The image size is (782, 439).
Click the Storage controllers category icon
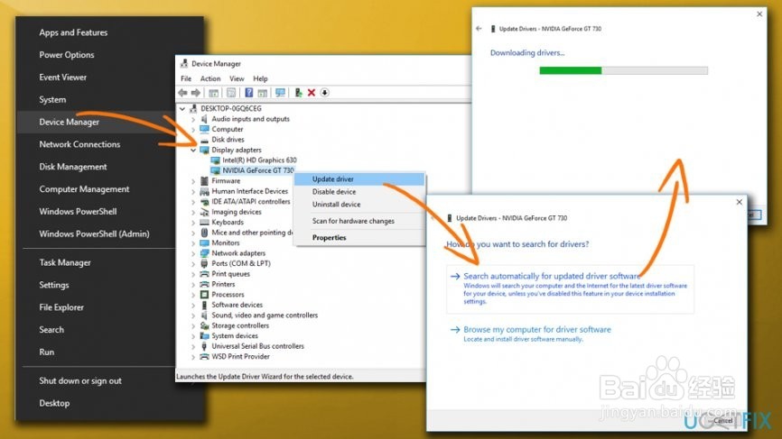(204, 325)
